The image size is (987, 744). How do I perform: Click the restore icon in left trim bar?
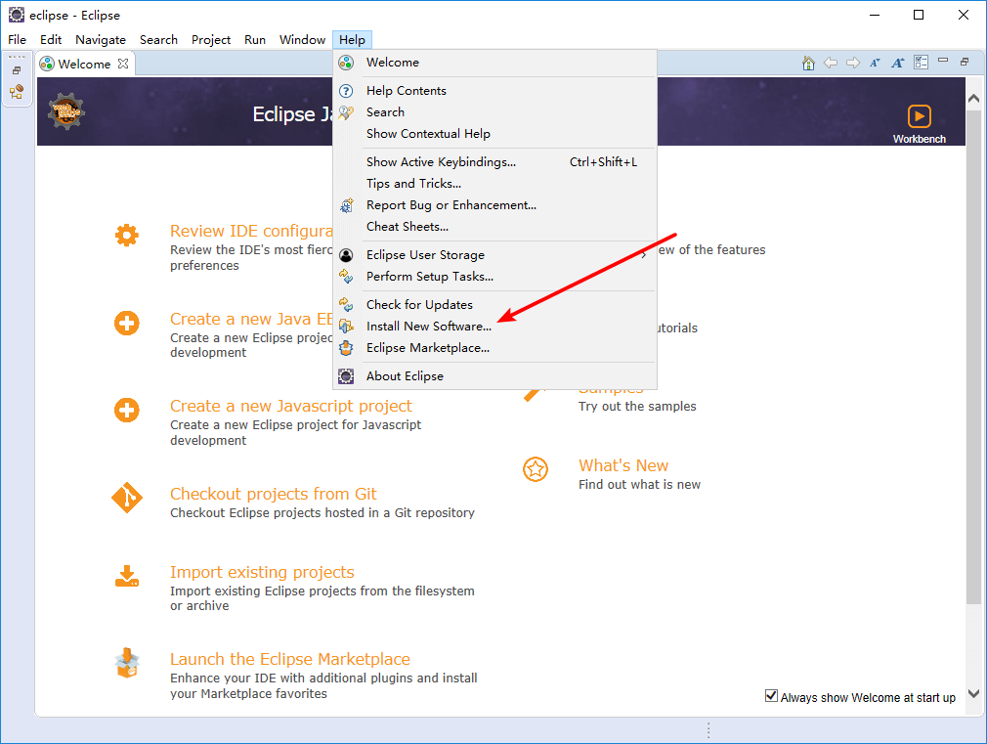17,70
